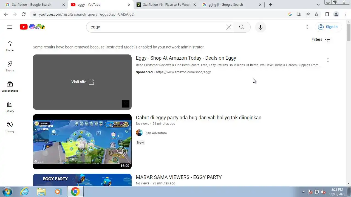Viewport: 351px width, 197px height.
Task: Open Shorts in sidebar
Action: pyautogui.click(x=10, y=66)
